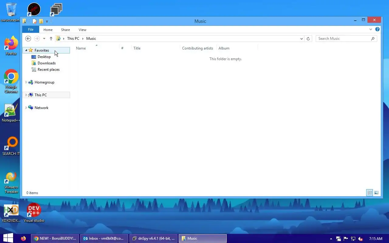
Task: Show hidden tray icons arrow
Action: (x=331, y=239)
